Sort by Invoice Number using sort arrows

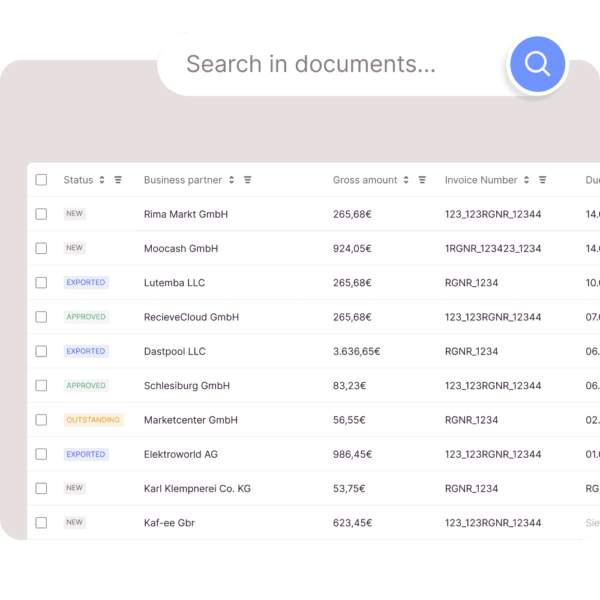(527, 180)
